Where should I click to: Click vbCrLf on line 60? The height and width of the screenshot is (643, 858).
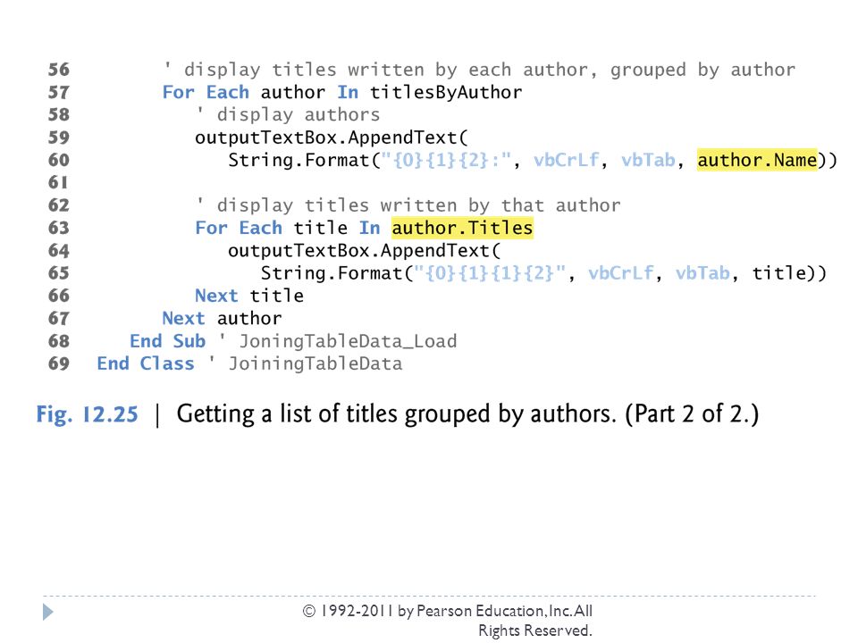(567, 160)
